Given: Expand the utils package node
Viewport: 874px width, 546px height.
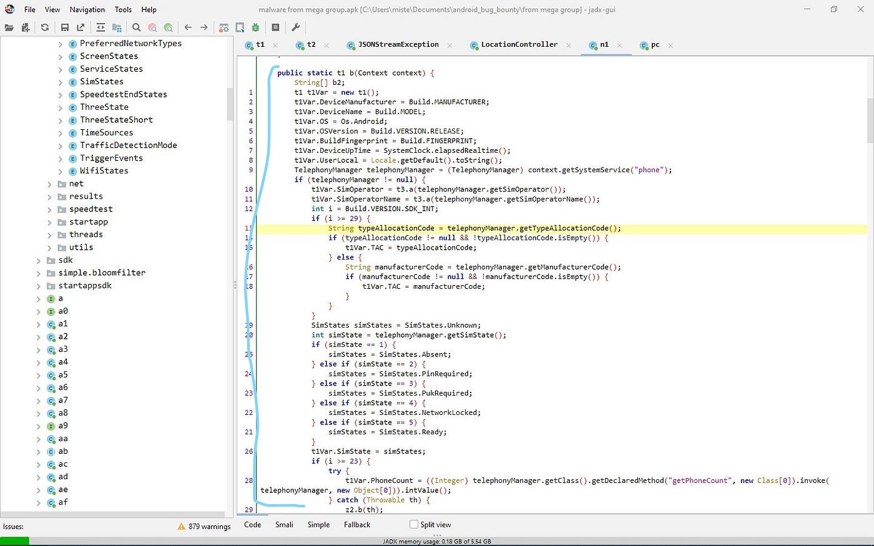Looking at the screenshot, I should pos(50,248).
